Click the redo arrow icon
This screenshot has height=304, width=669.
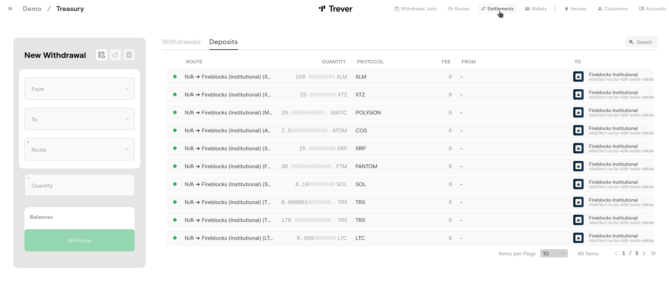[115, 55]
